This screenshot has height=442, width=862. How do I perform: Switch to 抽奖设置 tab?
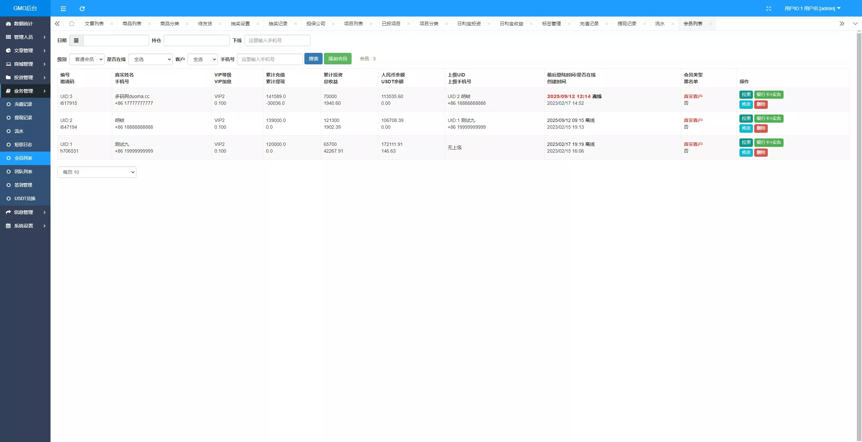(x=240, y=24)
